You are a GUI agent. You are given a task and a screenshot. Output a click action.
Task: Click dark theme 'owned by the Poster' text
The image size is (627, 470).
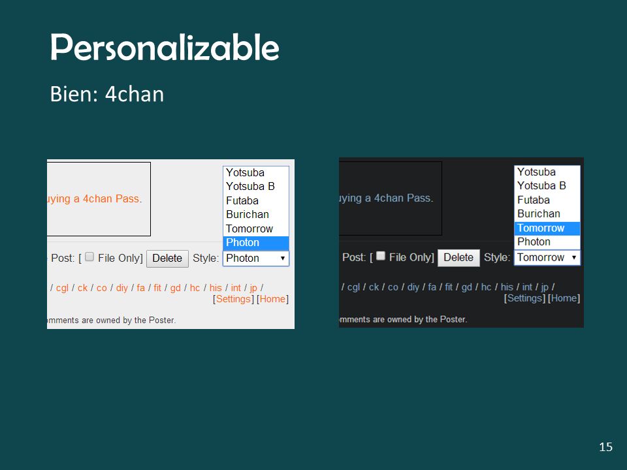[x=426, y=320]
